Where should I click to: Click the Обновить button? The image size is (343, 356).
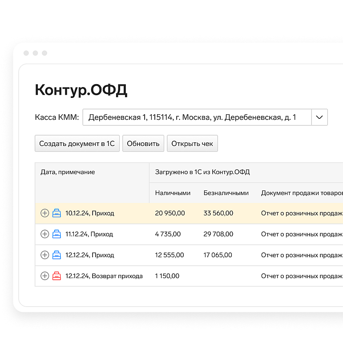pos(143,143)
